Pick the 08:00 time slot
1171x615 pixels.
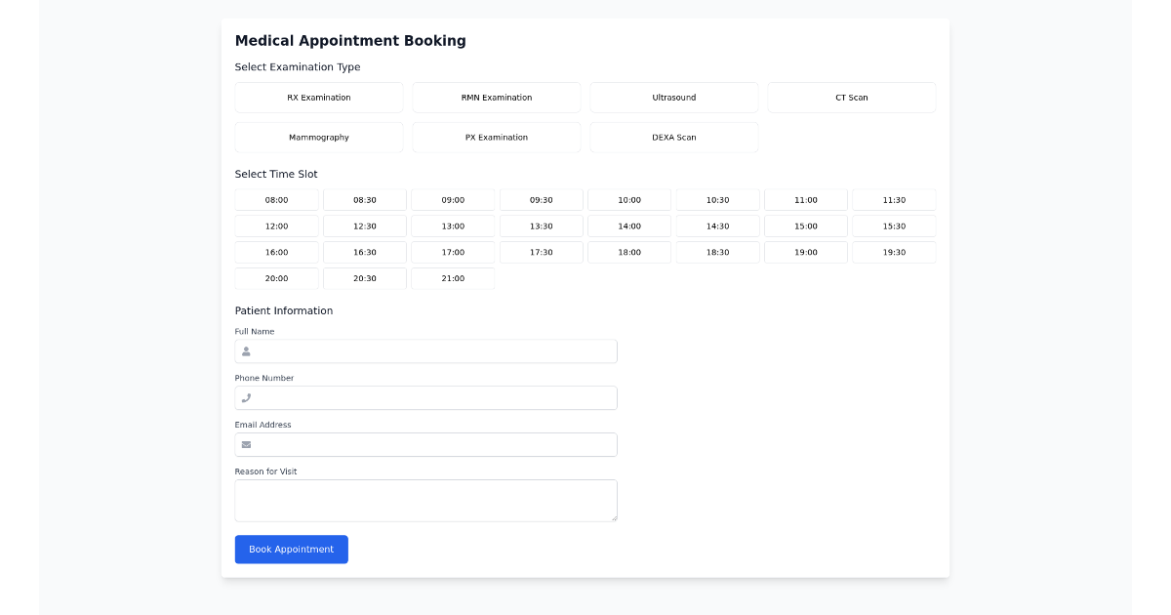(276, 199)
